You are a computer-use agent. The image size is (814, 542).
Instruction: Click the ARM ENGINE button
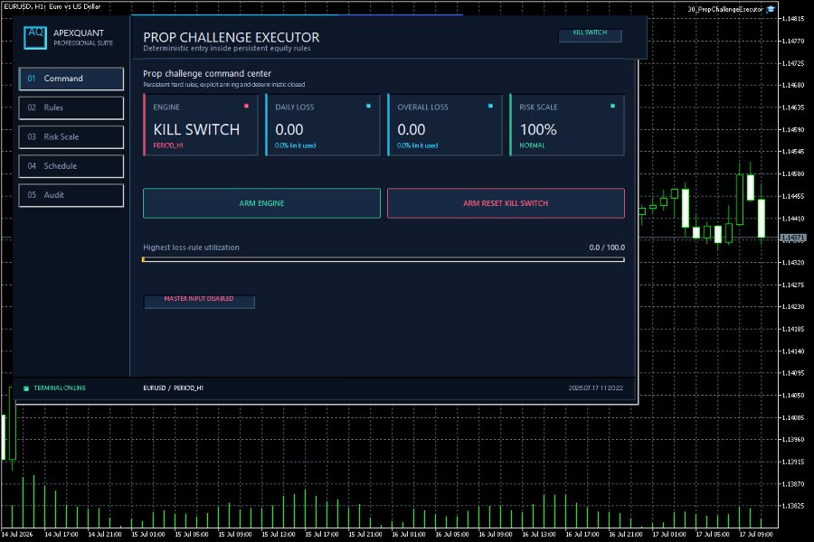[x=261, y=203]
